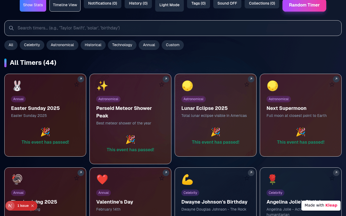Screen dimensions: 346x216
Task: Open Dwayne Johnson's Birthday expand arrow icon
Action: (251, 173)
